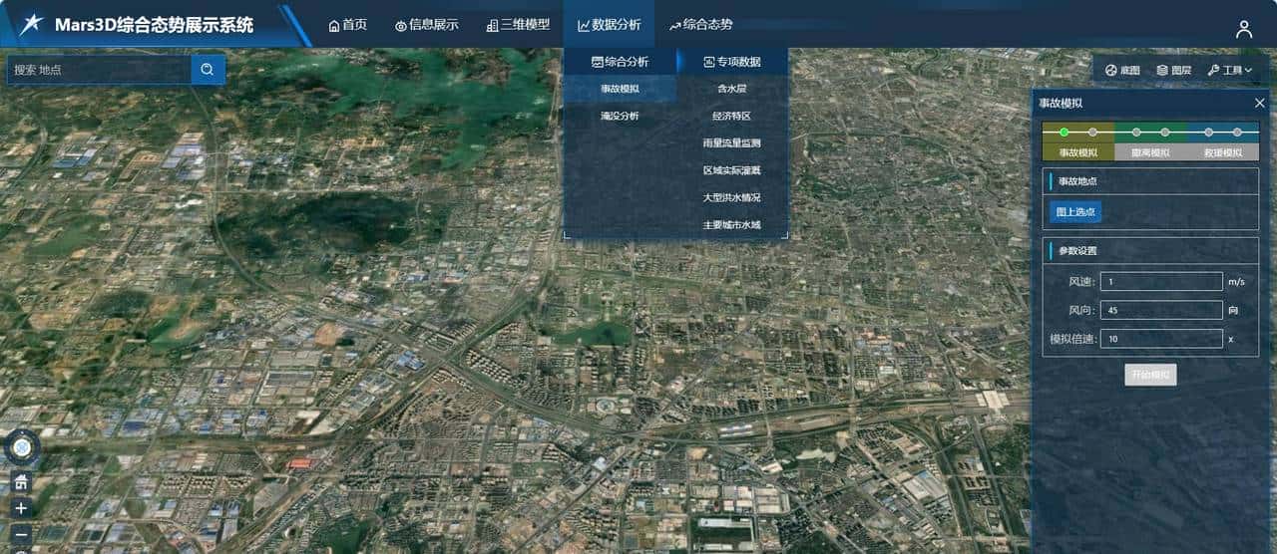
Task: Click the 事故地点 section heading
Action: (1076, 181)
